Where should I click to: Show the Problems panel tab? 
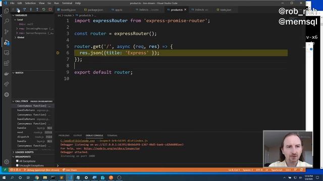click(x=64, y=135)
